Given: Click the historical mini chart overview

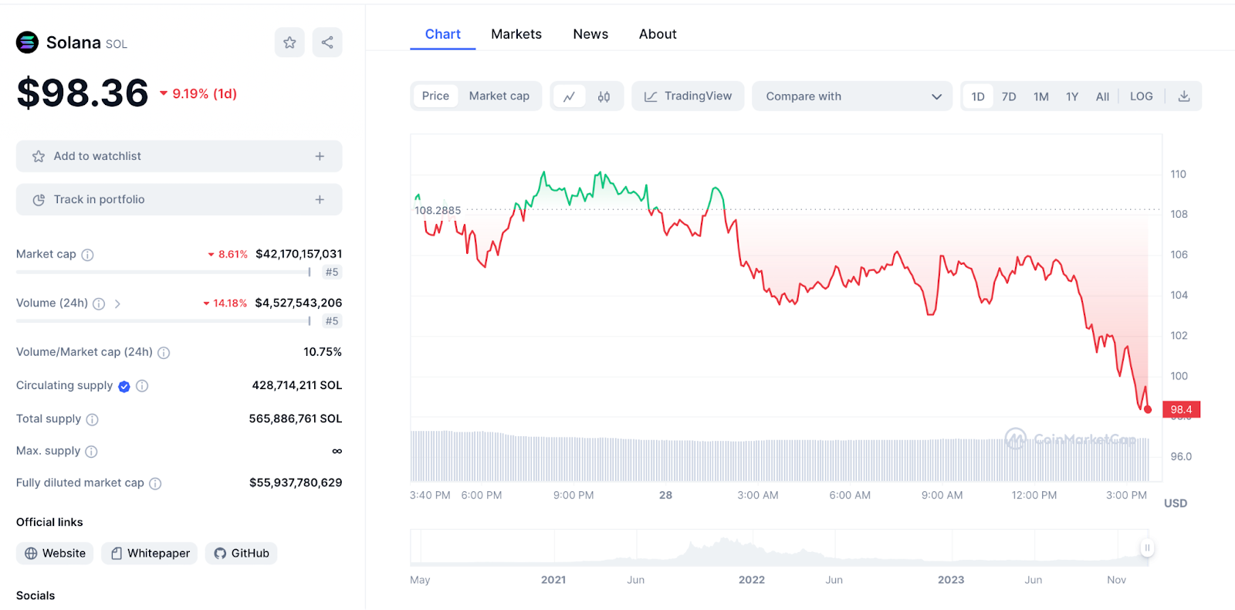Looking at the screenshot, I should [x=780, y=548].
